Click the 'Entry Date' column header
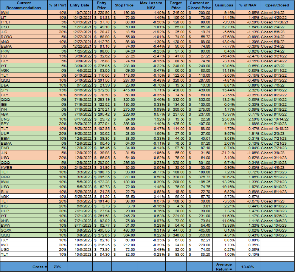This screenshot has width=295, height=272. pyautogui.click(x=80, y=5)
